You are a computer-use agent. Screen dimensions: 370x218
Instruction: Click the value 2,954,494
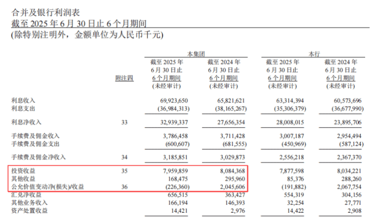coord(349,136)
